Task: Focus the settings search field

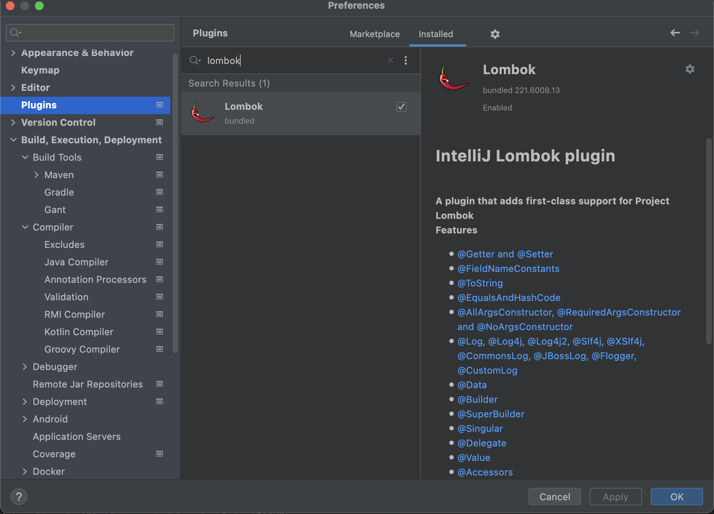Action: 90,33
